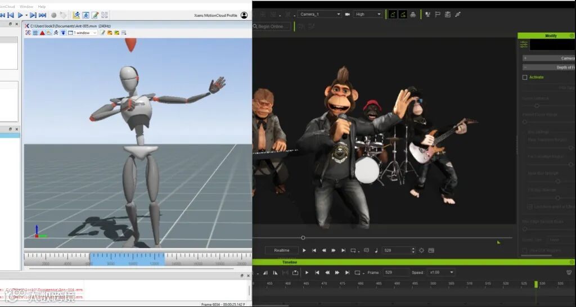Screen dimensions: 576x307
Task: Enable the Activate checkbox for Depth of Field
Action: click(525, 77)
